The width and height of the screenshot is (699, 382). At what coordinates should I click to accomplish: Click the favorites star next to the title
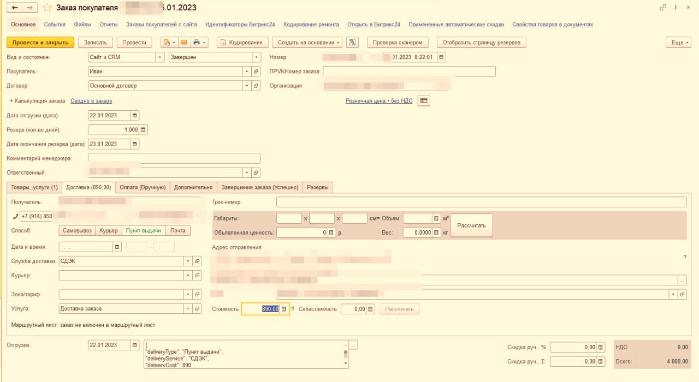click(47, 8)
